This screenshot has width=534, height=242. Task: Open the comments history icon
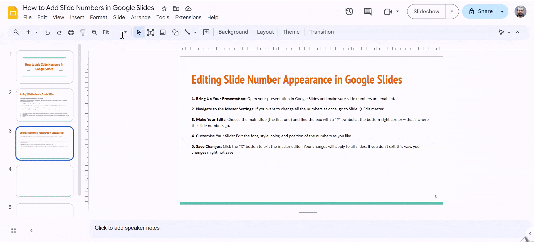tap(367, 11)
